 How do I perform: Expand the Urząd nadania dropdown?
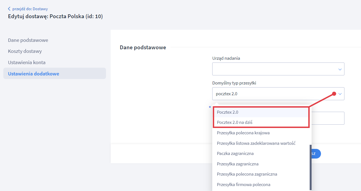pyautogui.click(x=278, y=69)
